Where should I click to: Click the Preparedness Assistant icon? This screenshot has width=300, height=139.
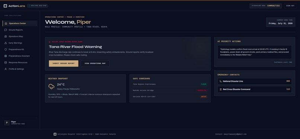[6, 56]
